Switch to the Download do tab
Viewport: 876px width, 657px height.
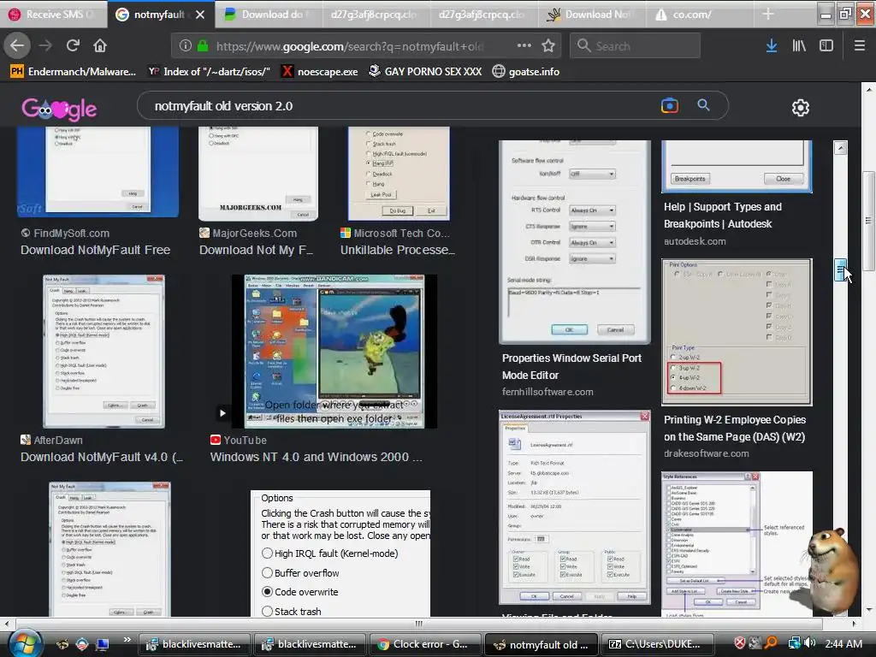pyautogui.click(x=269, y=15)
